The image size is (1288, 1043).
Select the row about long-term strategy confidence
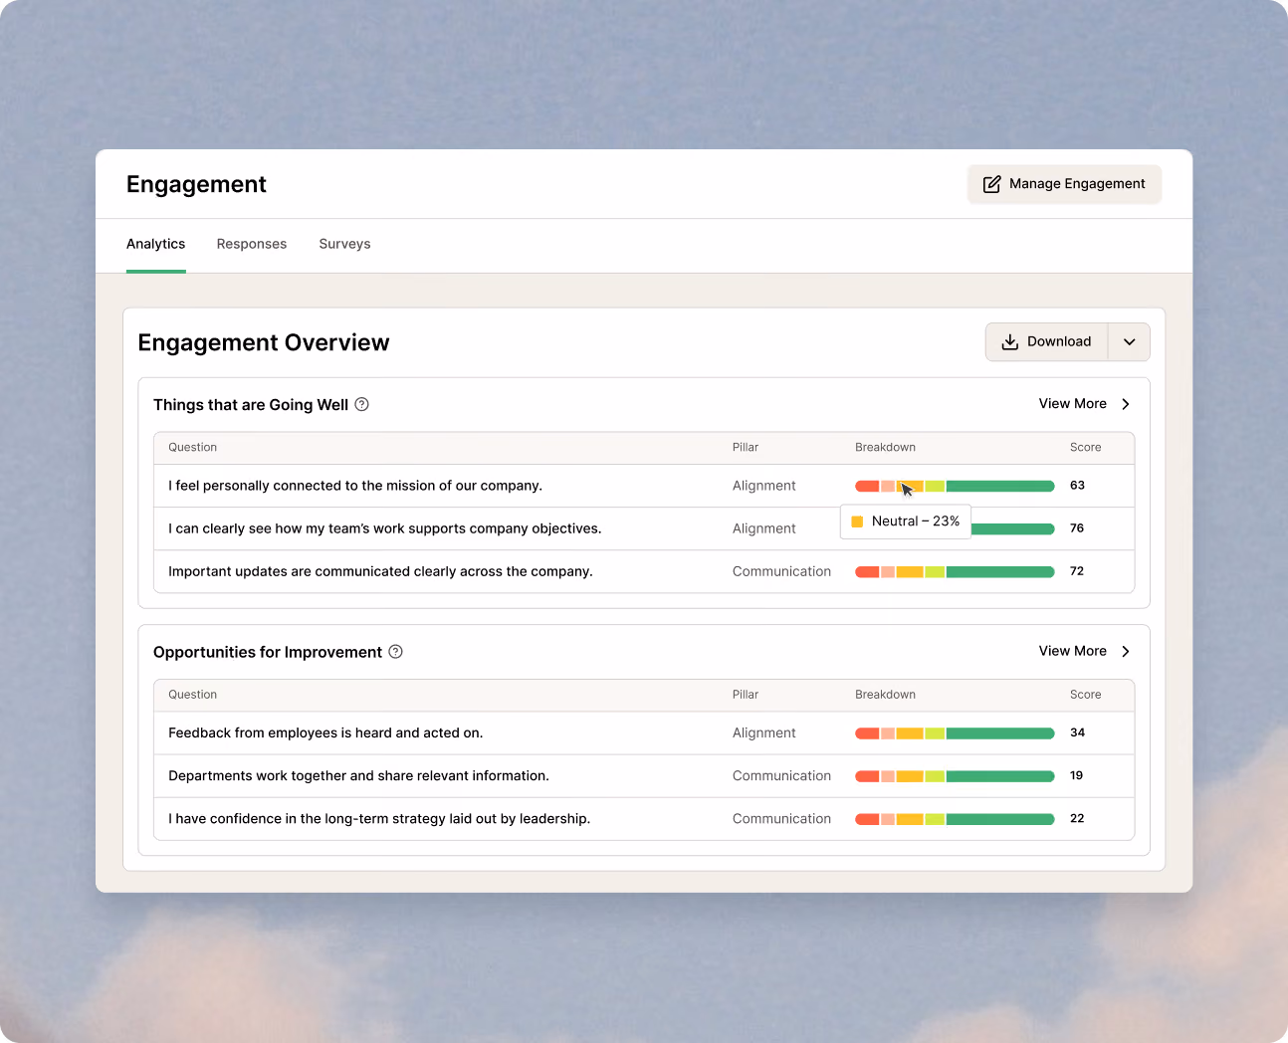pyautogui.click(x=644, y=819)
